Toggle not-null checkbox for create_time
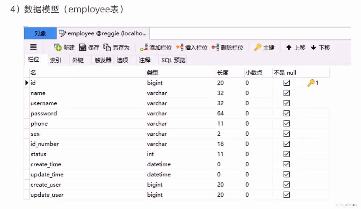 pyautogui.click(x=287, y=164)
